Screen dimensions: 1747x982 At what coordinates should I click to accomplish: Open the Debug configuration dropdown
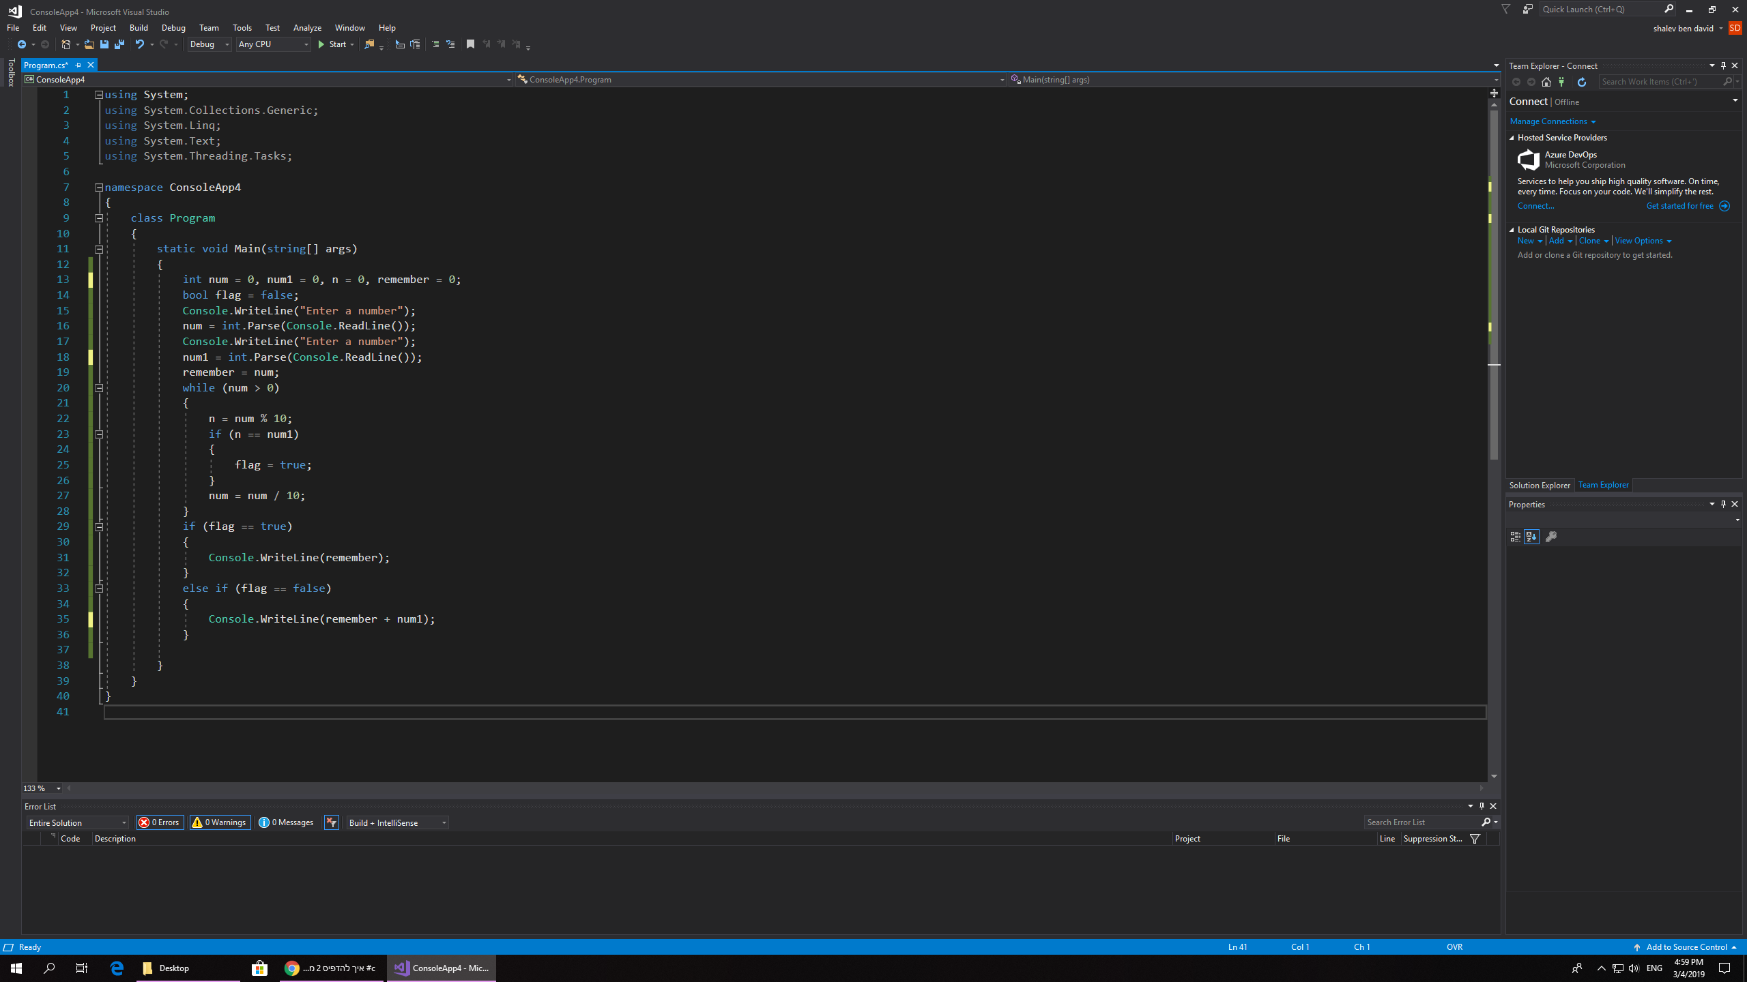(210, 44)
